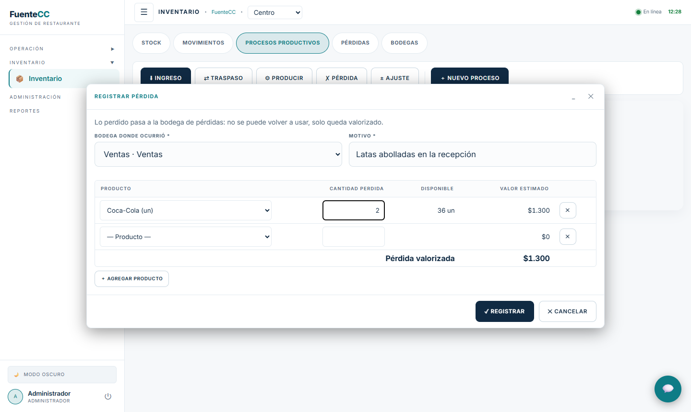Click the Pérdida valorizada $1.300 total
Screen dimensions: 691x412
[x=536, y=258]
